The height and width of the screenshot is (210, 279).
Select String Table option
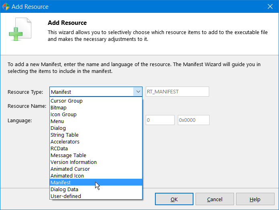96,135
